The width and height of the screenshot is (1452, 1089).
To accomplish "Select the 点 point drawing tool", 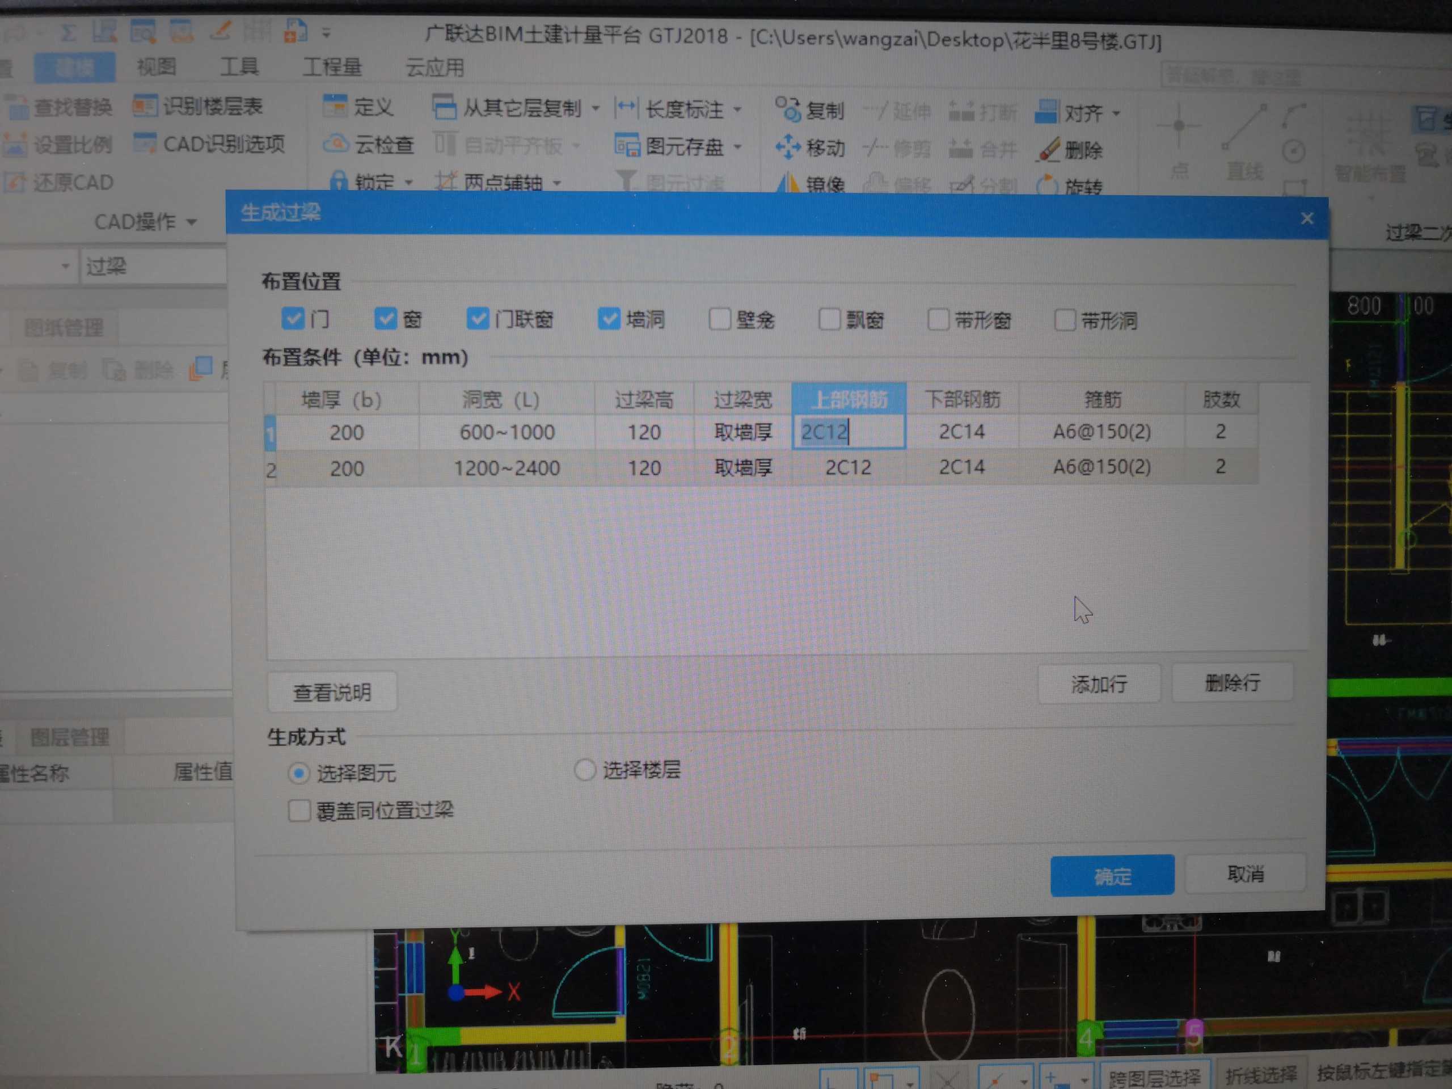I will (1179, 142).
